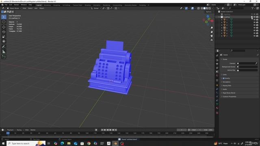Click the Blender icon in taskbar

pyautogui.click(x=115, y=143)
